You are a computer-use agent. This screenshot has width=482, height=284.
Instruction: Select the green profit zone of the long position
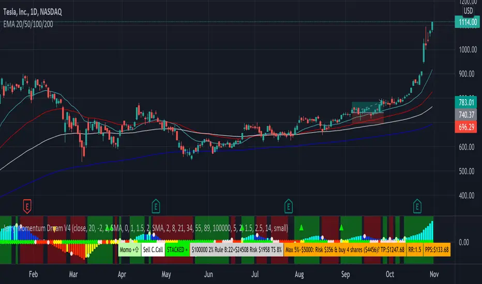(367, 107)
